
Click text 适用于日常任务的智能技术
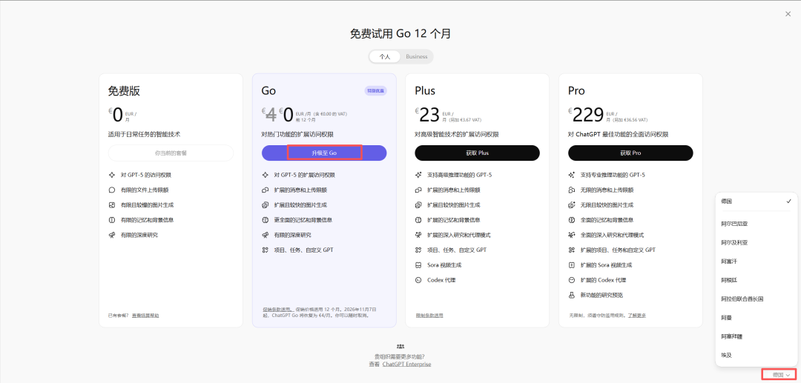(x=144, y=134)
